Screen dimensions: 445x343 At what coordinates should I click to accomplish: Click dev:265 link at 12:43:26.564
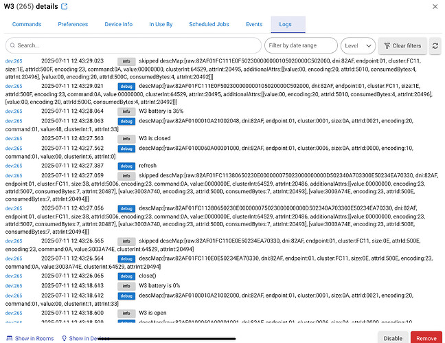pos(14,258)
